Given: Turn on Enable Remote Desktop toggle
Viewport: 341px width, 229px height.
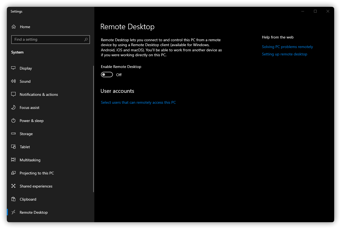Looking at the screenshot, I should 107,75.
